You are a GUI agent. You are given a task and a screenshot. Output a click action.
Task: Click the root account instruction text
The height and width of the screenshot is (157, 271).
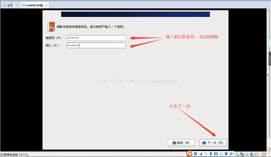click(x=91, y=27)
